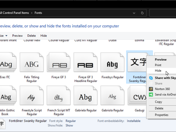Open Properties from the context menu
The height and width of the screenshot is (132, 176).
click(x=162, y=115)
